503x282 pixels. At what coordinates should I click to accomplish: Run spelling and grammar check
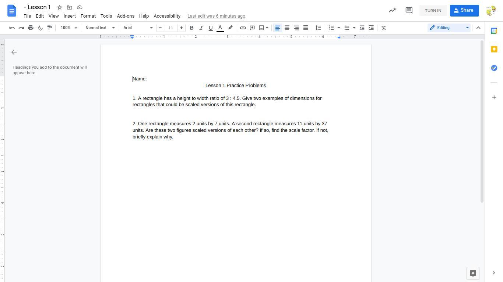[x=40, y=28]
